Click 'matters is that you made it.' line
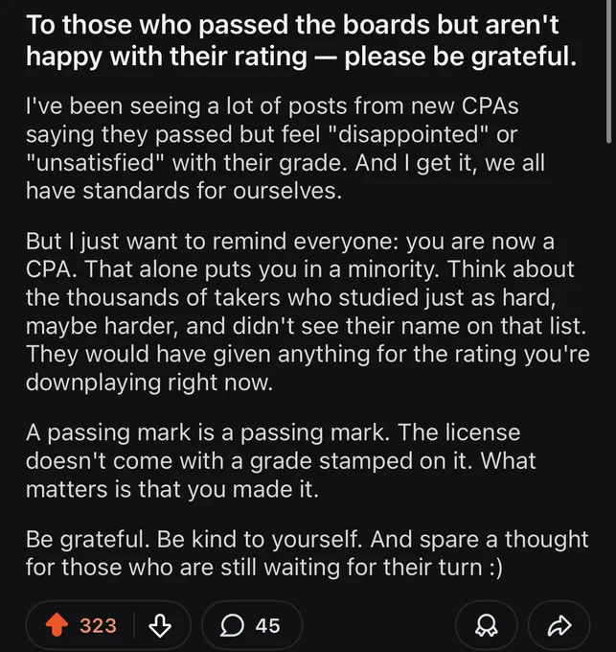 click(x=172, y=489)
